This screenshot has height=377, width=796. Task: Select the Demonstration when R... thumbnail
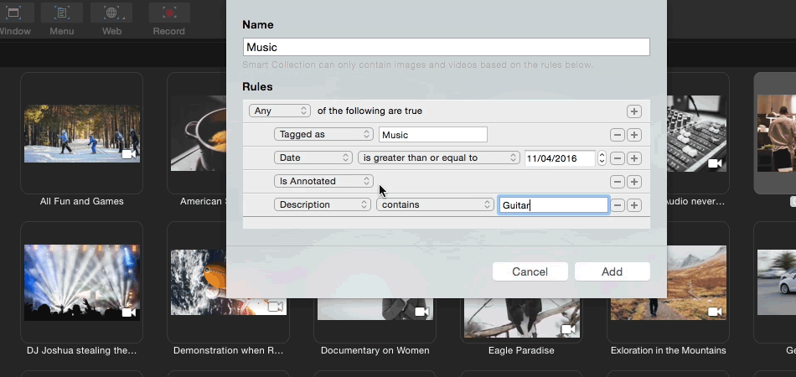point(229,282)
